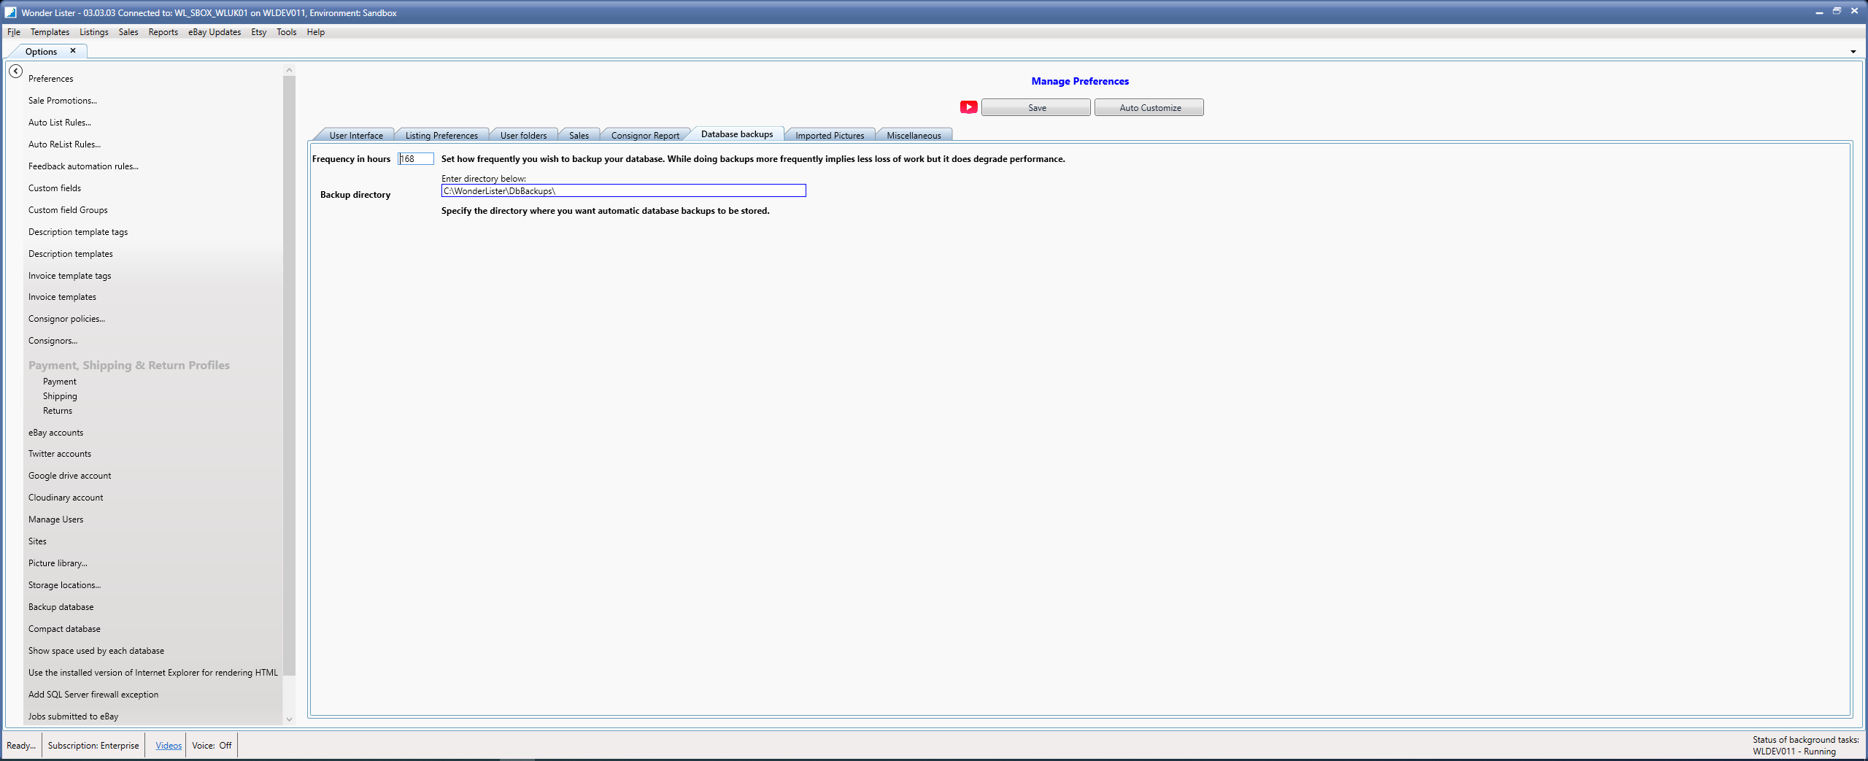Open Jobs submitted to eBay
Viewport: 1868px width, 761px height.
[73, 716]
